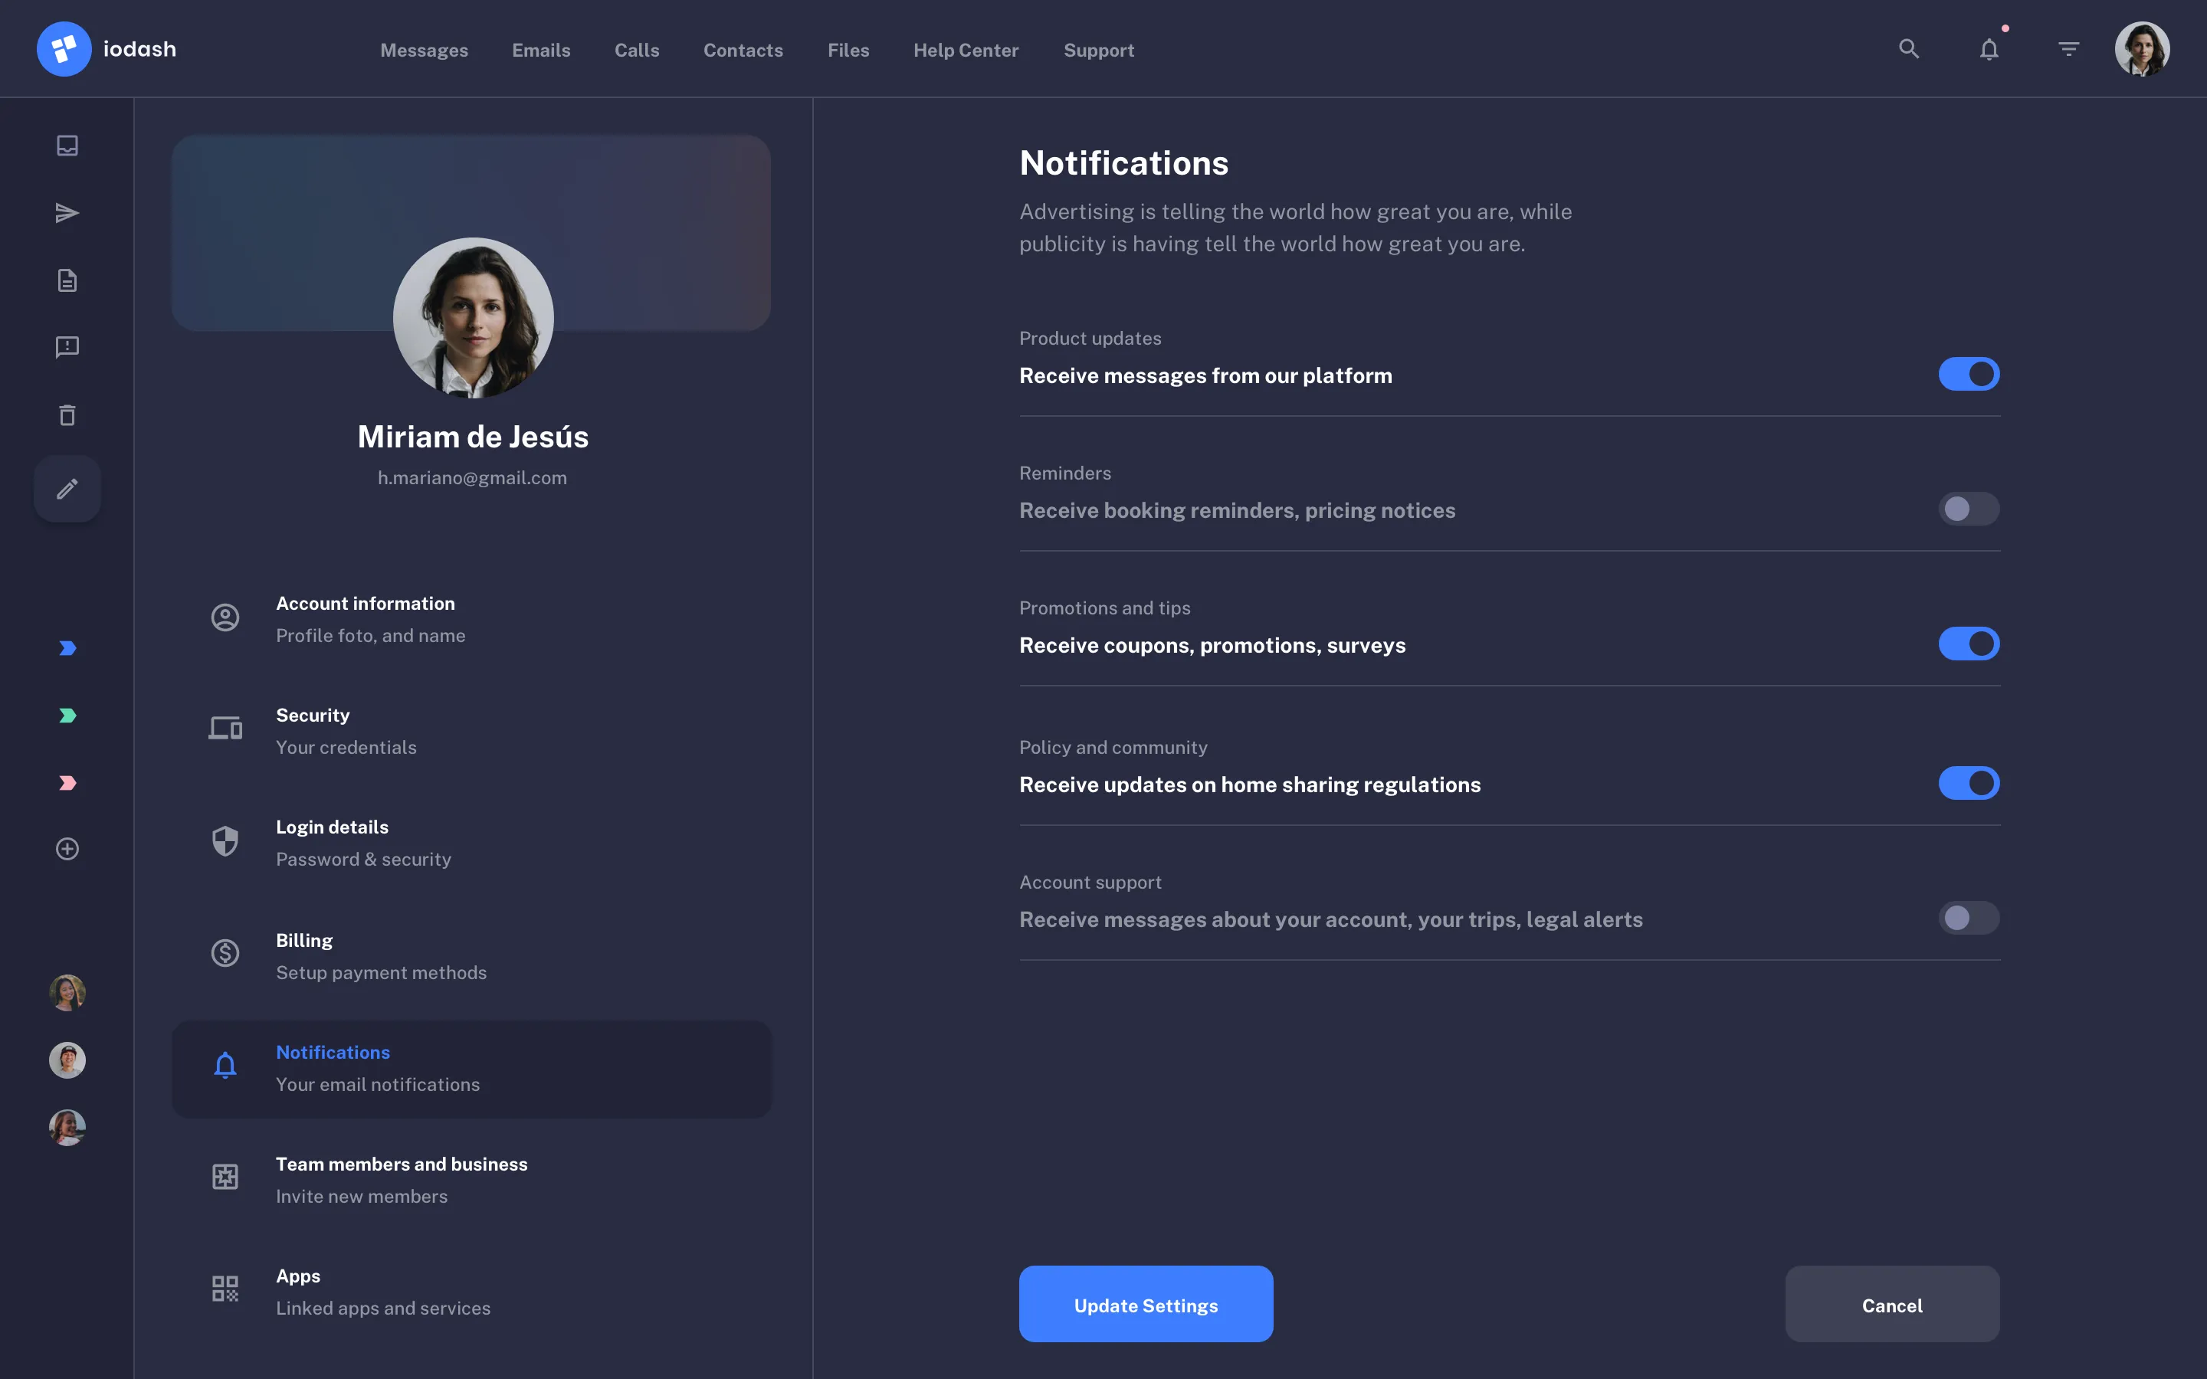Screen dimensions: 2207x1379
Task: Open the notification bell with unread dot
Action: pyautogui.click(x=1988, y=49)
